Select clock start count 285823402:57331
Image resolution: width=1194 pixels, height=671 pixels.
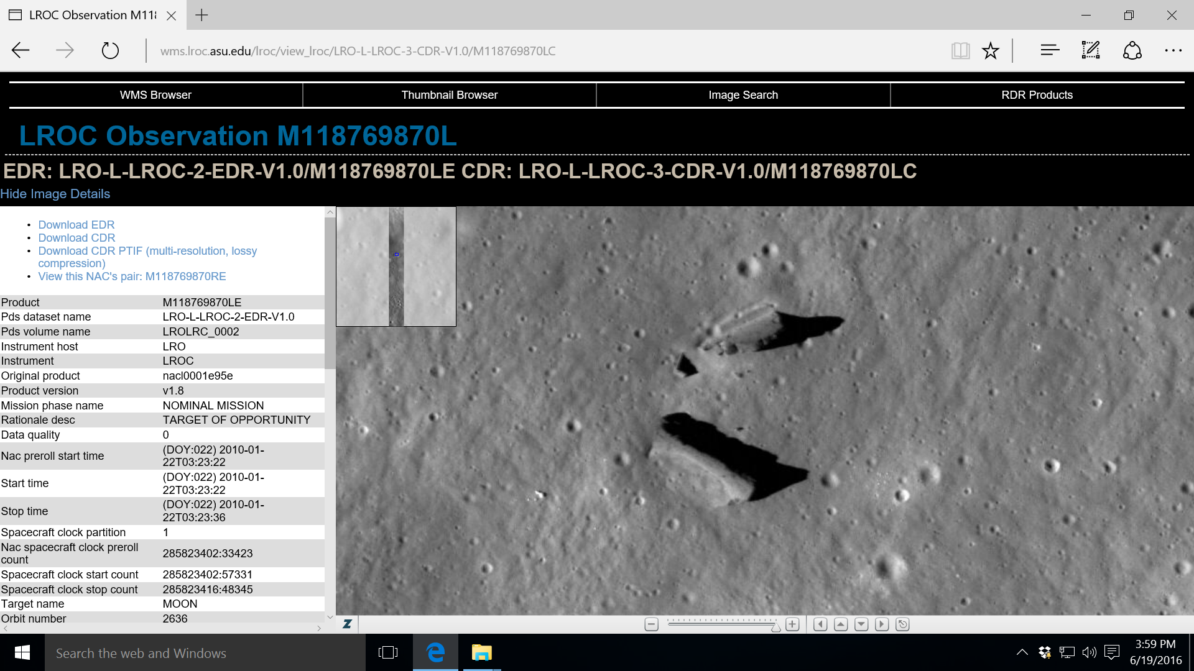tap(208, 575)
